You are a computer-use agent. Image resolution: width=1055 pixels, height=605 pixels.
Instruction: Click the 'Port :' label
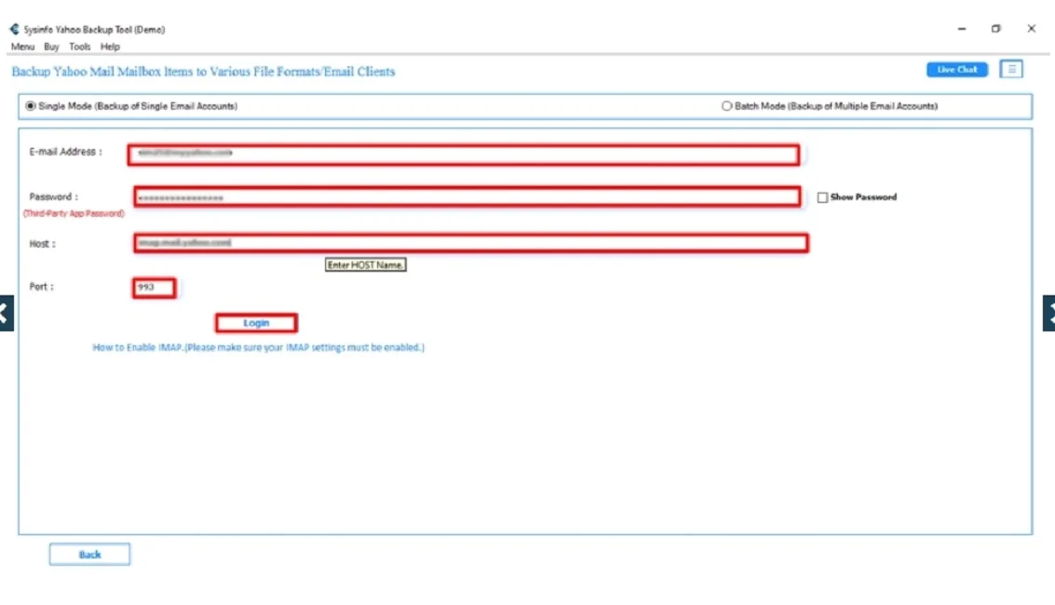click(42, 287)
